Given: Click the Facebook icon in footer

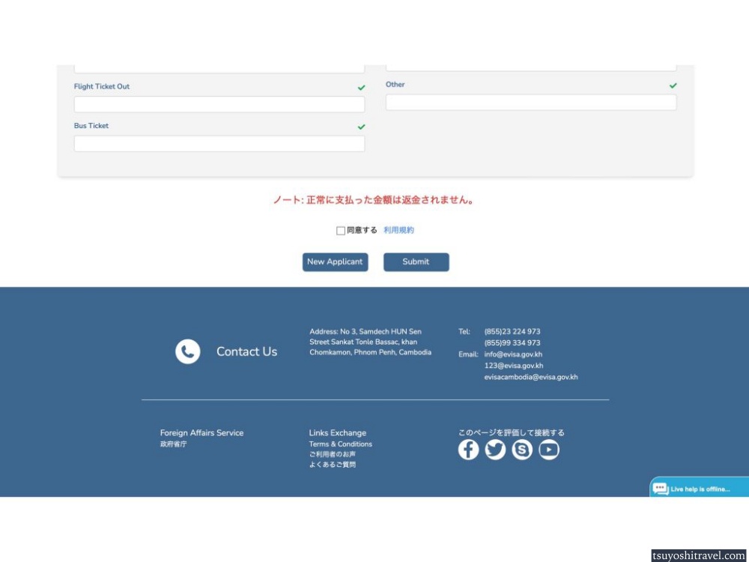Looking at the screenshot, I should click(468, 450).
